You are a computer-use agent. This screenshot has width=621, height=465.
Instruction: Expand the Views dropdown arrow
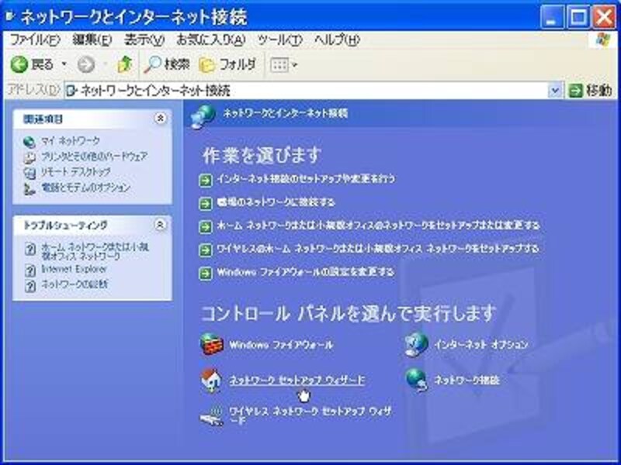[x=294, y=65]
